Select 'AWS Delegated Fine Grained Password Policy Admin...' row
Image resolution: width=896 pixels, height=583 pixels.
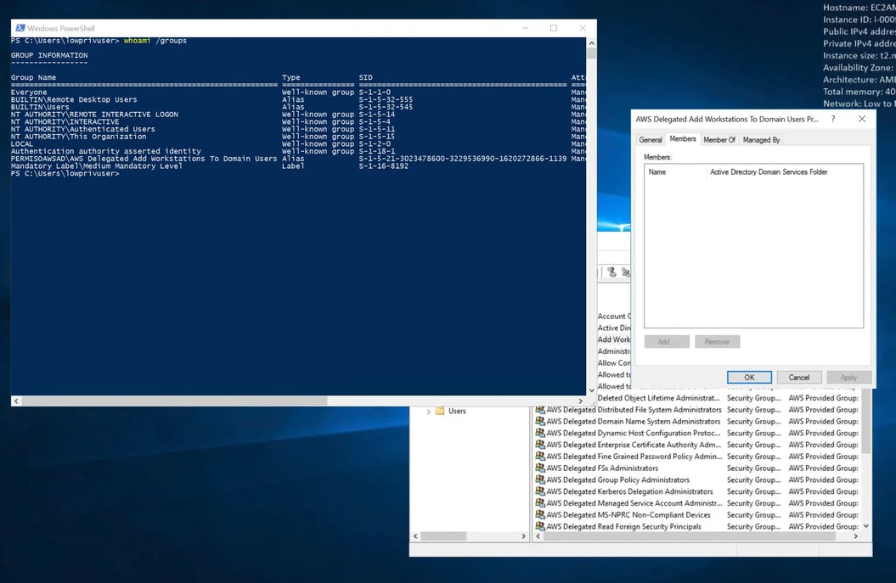696,457
